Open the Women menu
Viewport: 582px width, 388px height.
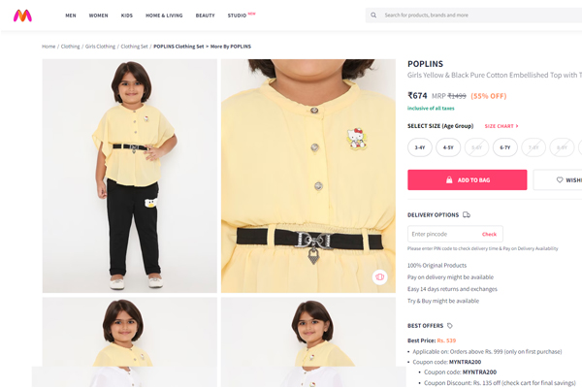click(98, 16)
